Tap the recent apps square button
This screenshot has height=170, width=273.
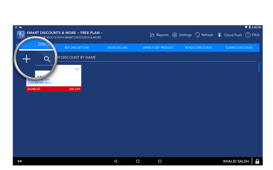click(x=160, y=161)
